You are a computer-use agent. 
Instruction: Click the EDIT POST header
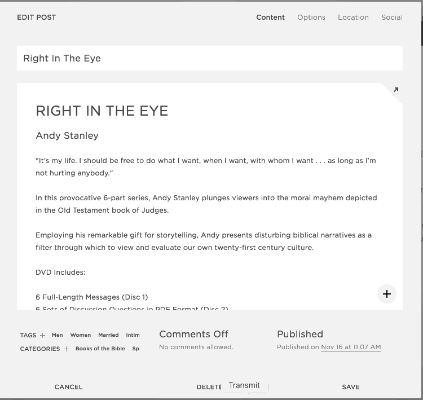(37, 17)
